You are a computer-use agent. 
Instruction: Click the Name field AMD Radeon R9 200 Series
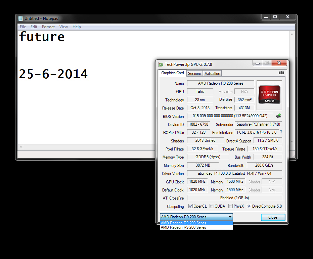[x=221, y=83]
